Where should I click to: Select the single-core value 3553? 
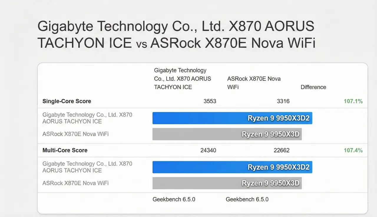point(210,101)
